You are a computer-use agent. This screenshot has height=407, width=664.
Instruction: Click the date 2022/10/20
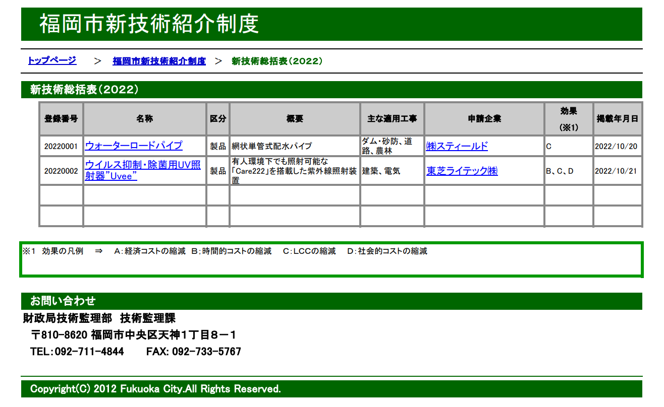(x=616, y=147)
